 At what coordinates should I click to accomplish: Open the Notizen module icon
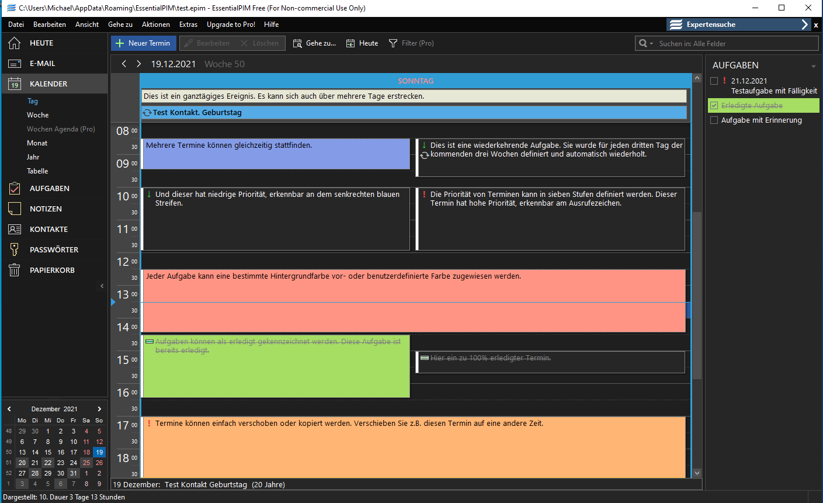pos(15,209)
